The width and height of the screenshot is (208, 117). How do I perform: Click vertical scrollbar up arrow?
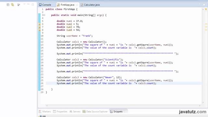pos(203,9)
